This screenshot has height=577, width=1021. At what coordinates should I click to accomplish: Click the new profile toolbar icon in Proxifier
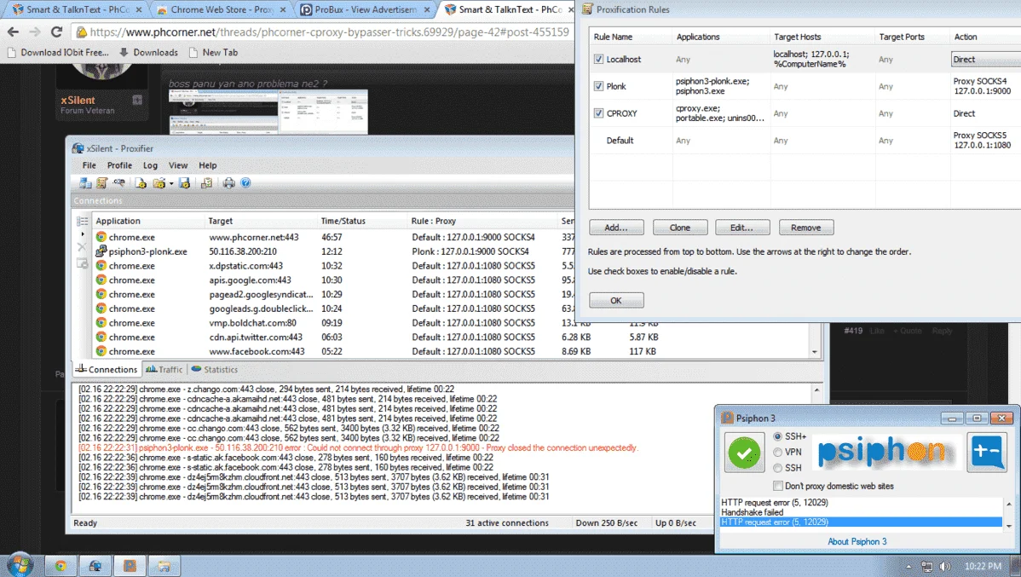tap(141, 183)
